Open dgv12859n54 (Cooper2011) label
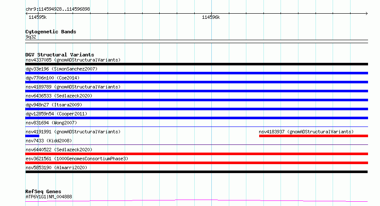 coord(56,114)
